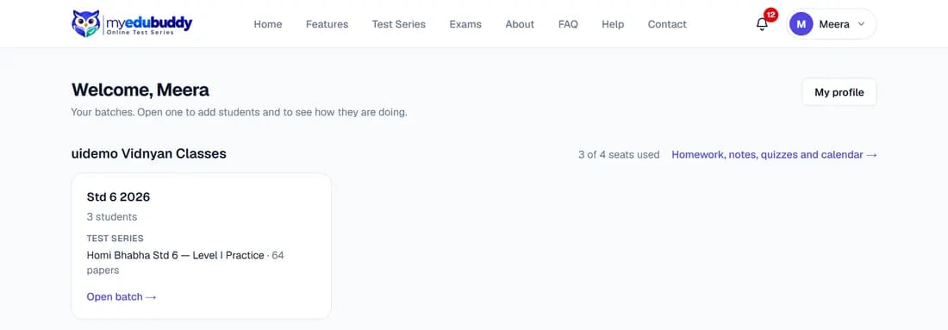948x330 pixels.
Task: Click the '3 students' text
Action: (112, 217)
